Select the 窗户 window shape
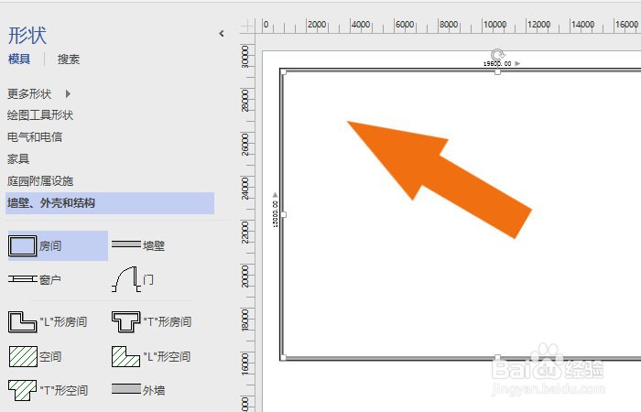This screenshot has height=412, width=641. 35,279
